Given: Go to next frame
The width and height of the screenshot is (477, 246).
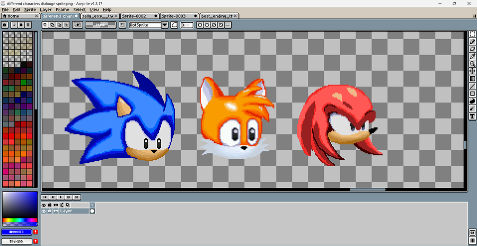Looking at the screenshot, I should 69,197.
